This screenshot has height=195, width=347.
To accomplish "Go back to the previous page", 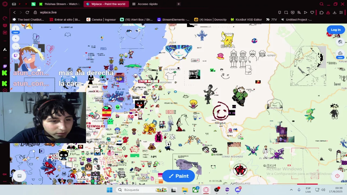I will (14, 12).
